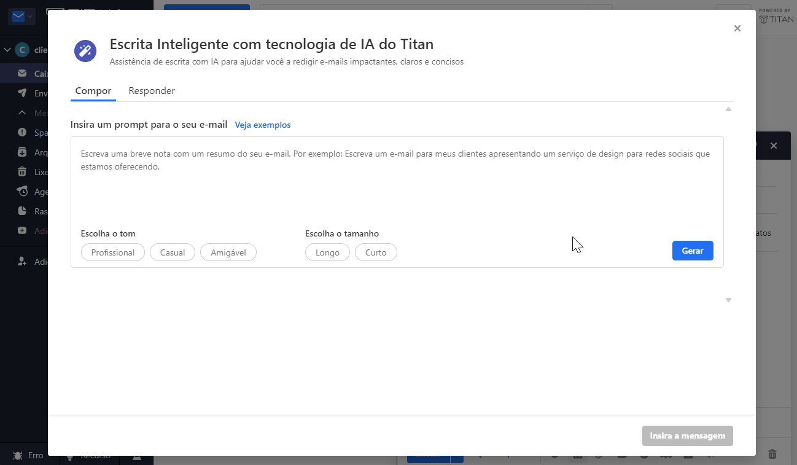Image resolution: width=797 pixels, height=465 pixels.
Task: Click the Gerar button
Action: coord(693,251)
